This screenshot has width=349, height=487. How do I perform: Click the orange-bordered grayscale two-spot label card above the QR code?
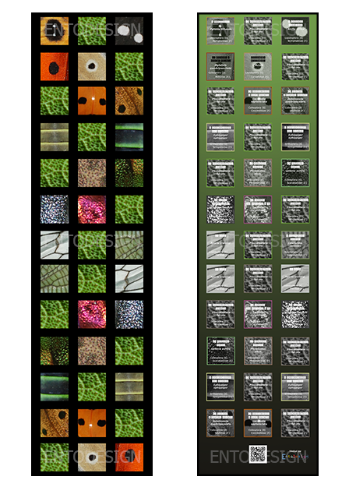pyautogui.click(x=258, y=422)
